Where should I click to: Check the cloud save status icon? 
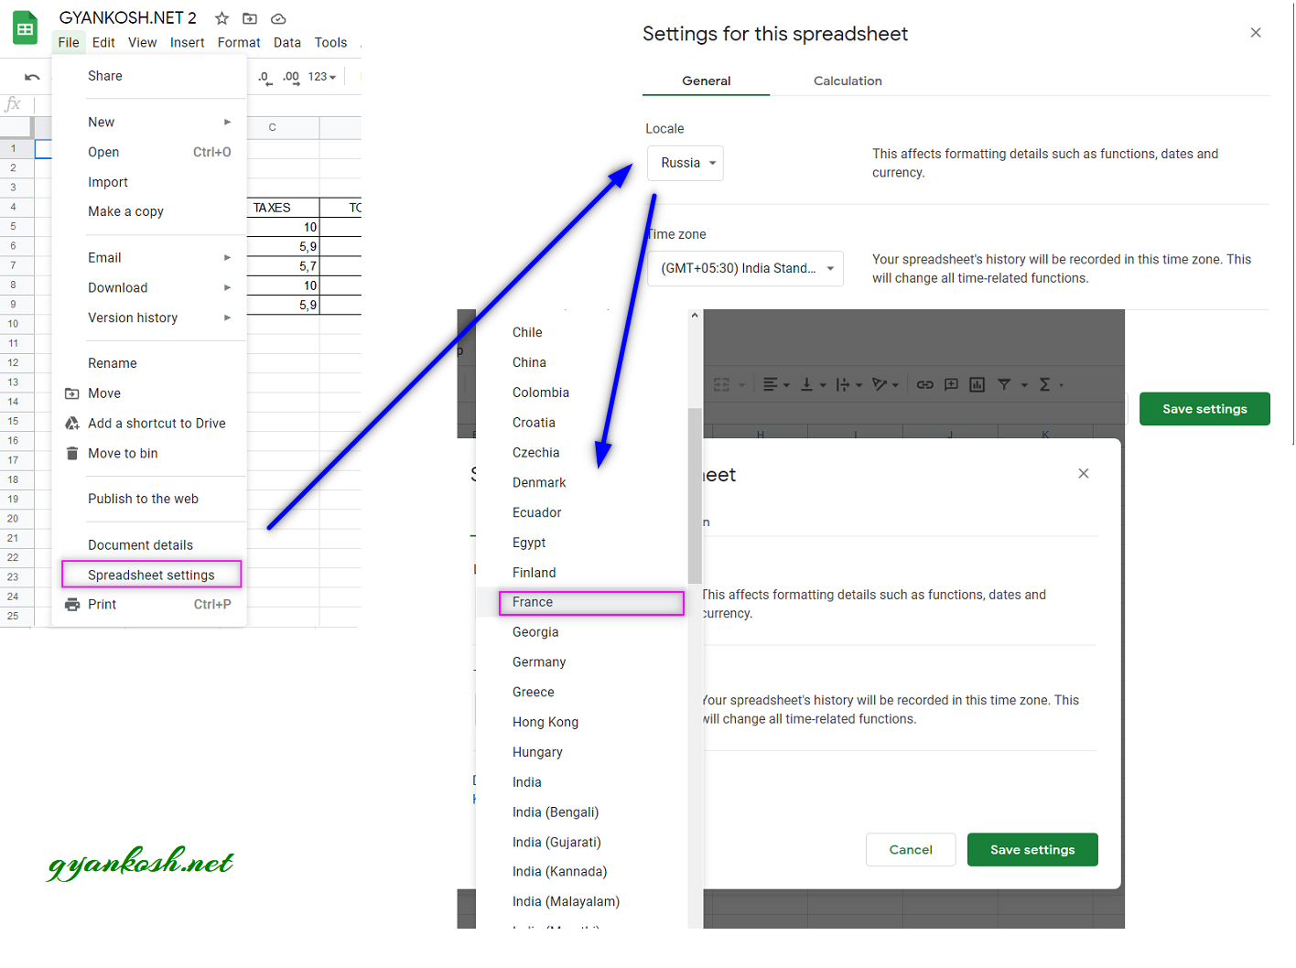pos(278,18)
